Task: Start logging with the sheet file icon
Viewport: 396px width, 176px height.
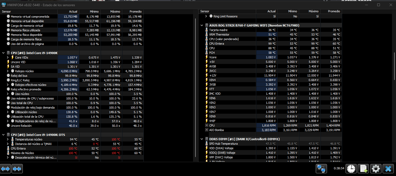Action: 363,169
